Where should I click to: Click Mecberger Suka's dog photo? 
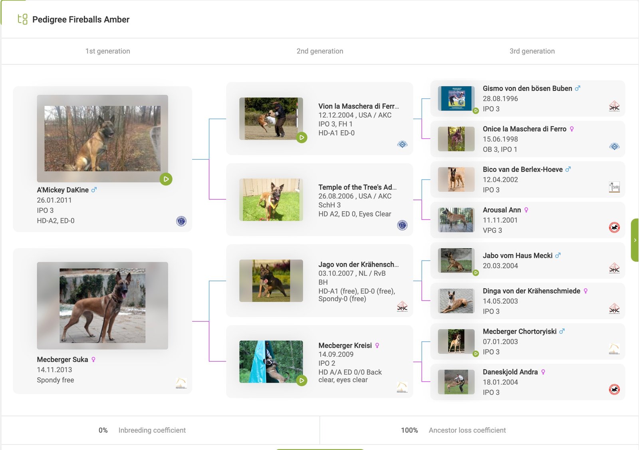pyautogui.click(x=102, y=306)
